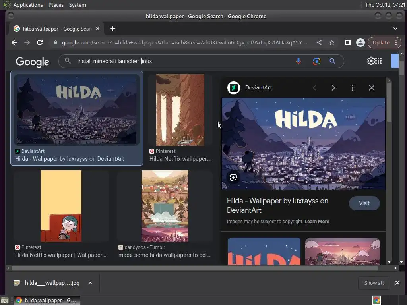The image size is (407, 305).
Task: Open the Applications menu
Action: pyautogui.click(x=28, y=5)
